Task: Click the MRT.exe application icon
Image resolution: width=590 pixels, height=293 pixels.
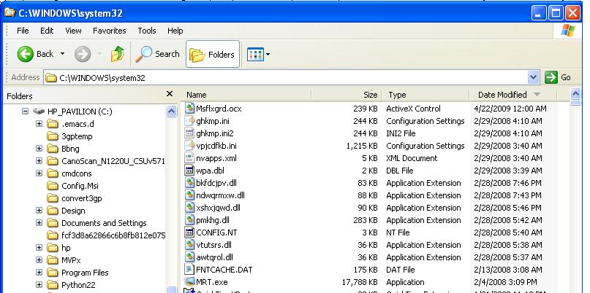Action: coord(189,282)
